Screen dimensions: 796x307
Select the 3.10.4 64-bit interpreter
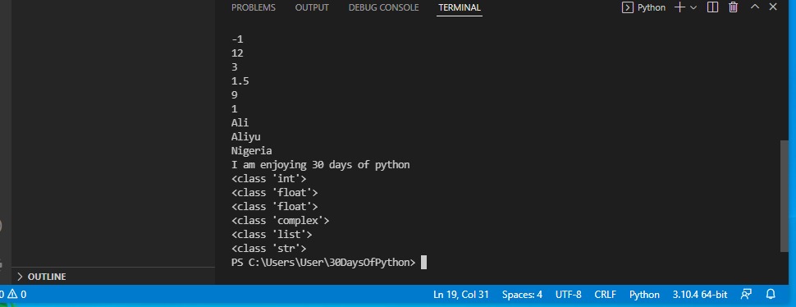coord(699,295)
